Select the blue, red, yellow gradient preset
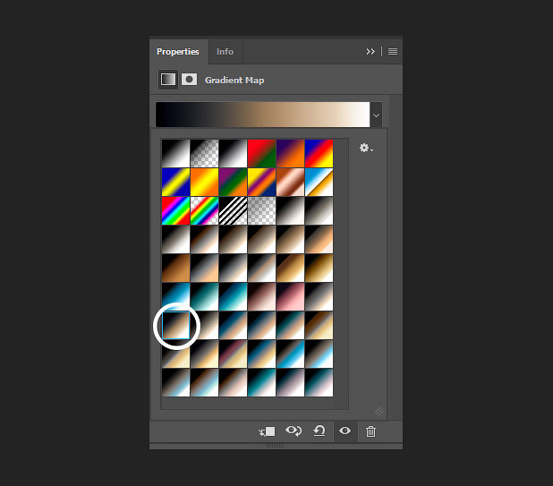 319,153
